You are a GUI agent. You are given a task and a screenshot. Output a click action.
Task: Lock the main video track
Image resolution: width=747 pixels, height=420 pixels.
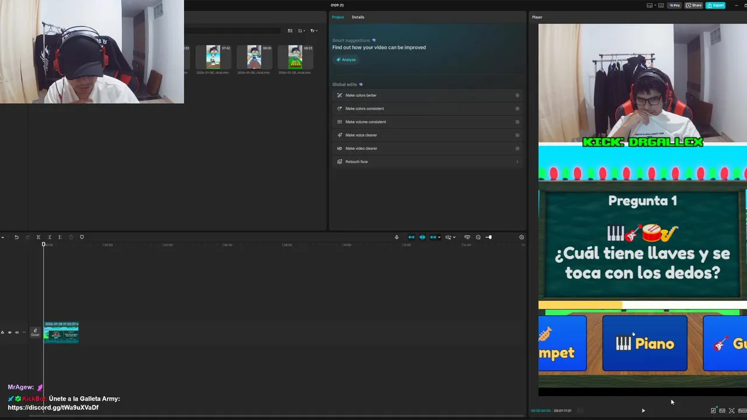click(2, 332)
